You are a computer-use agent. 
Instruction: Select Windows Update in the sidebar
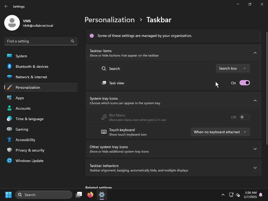pos(30,161)
